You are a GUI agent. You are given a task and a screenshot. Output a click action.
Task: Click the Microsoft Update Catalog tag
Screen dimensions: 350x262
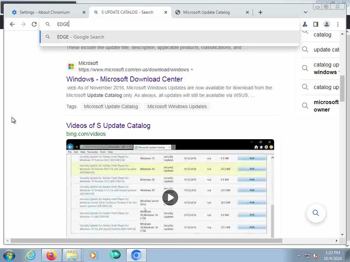[111, 106]
